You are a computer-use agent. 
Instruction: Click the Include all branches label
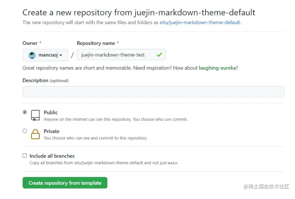click(52, 156)
